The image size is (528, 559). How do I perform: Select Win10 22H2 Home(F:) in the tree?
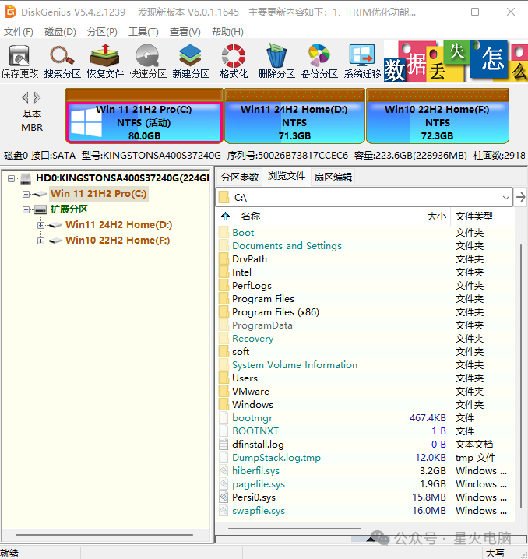click(x=118, y=241)
